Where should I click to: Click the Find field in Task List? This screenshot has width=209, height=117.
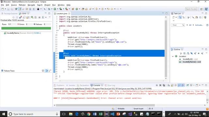point(178,25)
